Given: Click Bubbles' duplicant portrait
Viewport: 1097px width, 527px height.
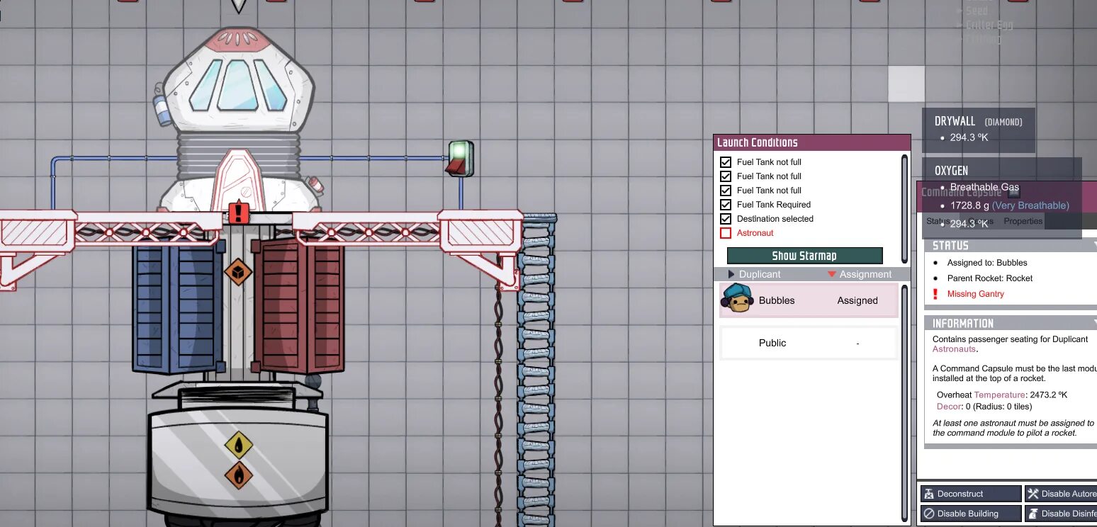Looking at the screenshot, I should [x=737, y=299].
